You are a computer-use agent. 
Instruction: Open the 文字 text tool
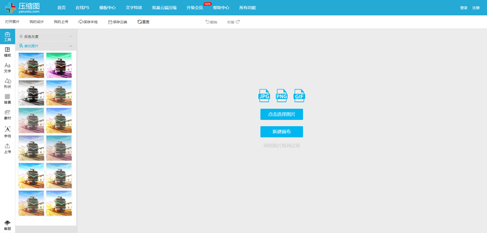tap(7, 68)
